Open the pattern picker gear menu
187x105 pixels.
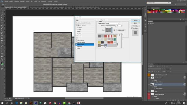pyautogui.click(x=120, y=35)
